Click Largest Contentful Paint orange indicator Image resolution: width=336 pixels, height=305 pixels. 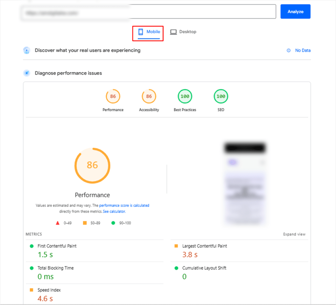tap(176, 246)
